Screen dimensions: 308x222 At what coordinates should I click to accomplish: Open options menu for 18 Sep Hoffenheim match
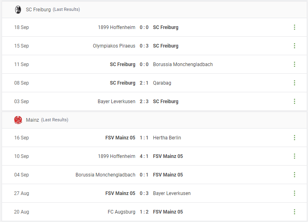[x=294, y=27]
